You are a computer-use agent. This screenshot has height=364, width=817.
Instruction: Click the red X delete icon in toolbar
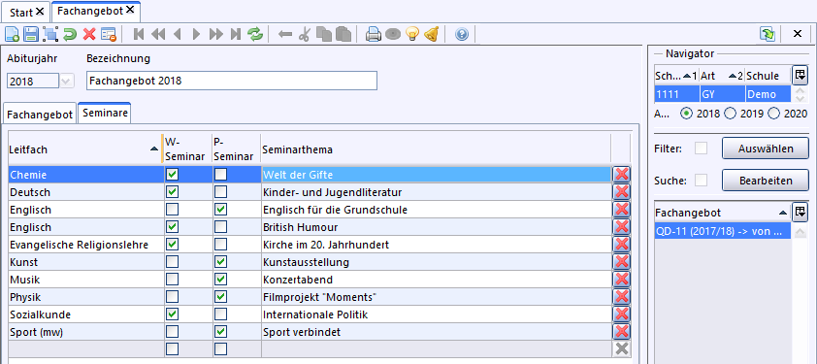(89, 34)
